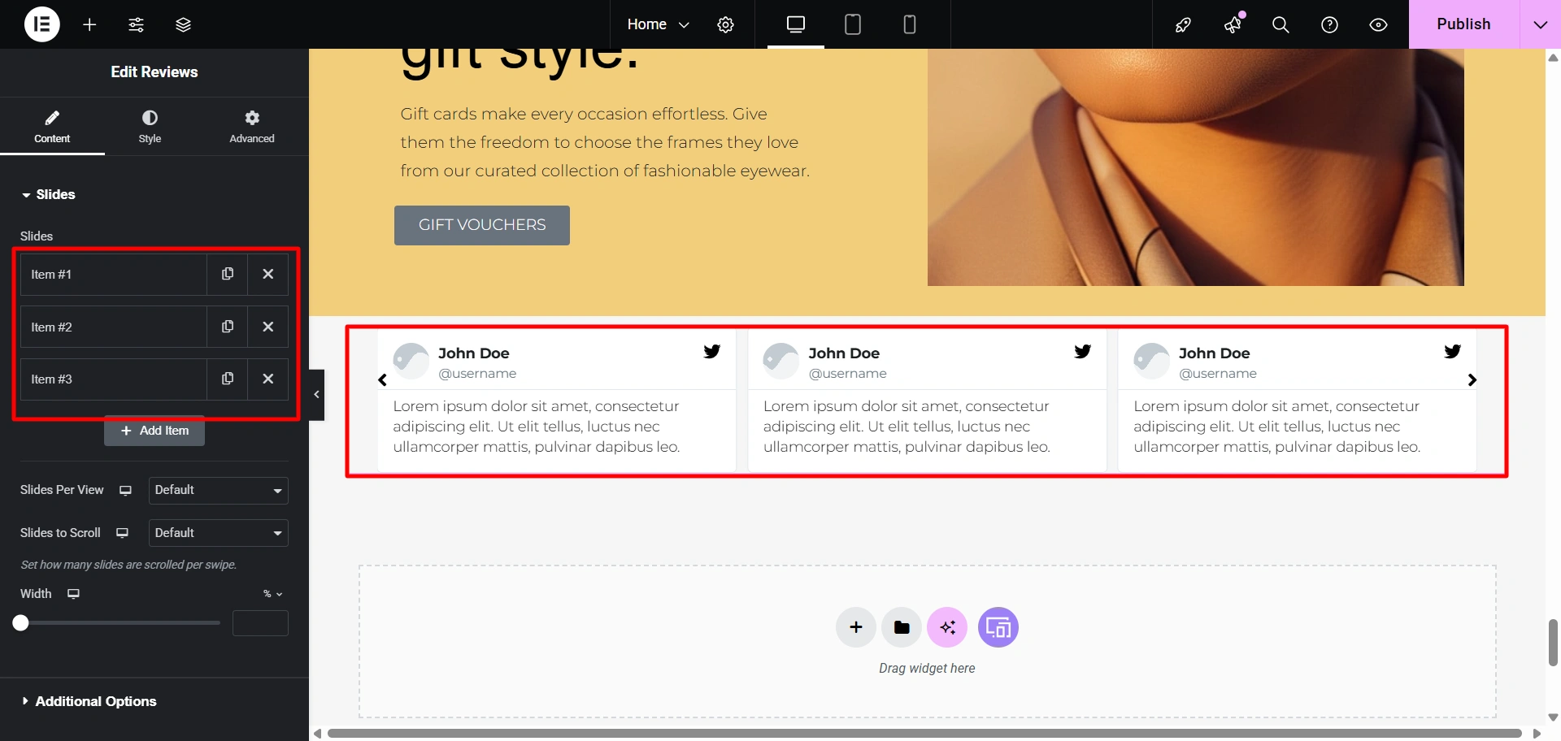Open the help question mark icon
This screenshot has width=1561, height=741.
pyautogui.click(x=1329, y=24)
